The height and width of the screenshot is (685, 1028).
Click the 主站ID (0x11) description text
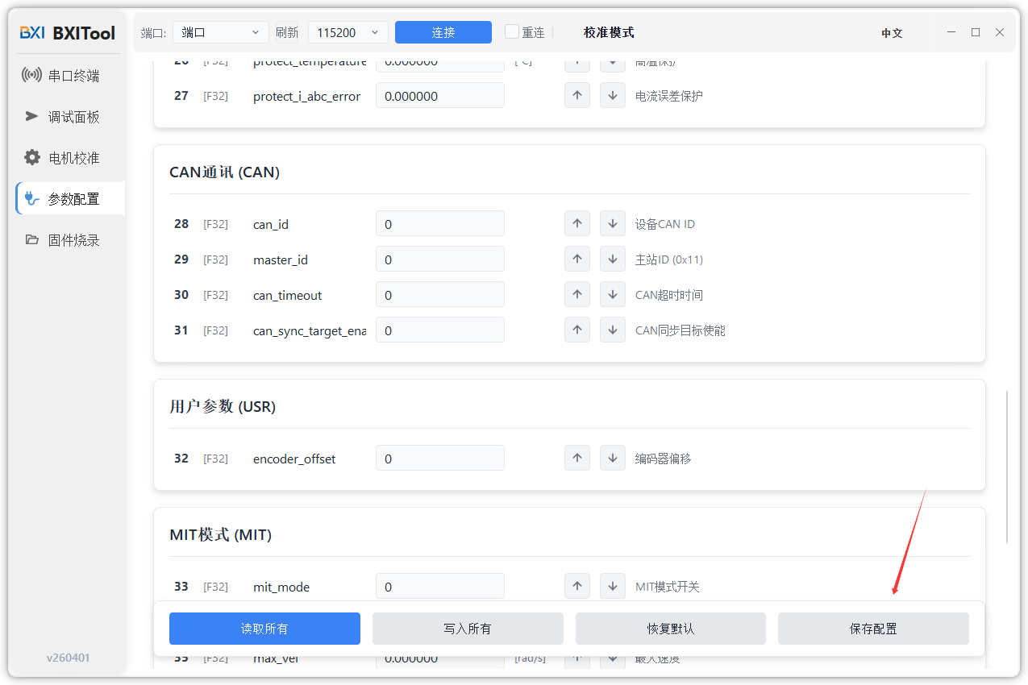[669, 259]
